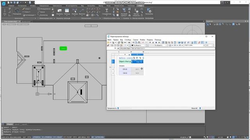The image size is (250, 140).
Task: Select the 'Object «Text up' table cell
Action: pos(125,61)
